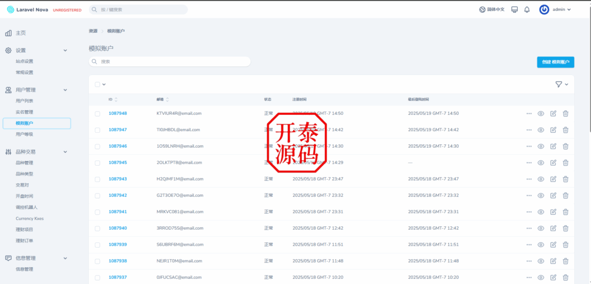Open Currency Kxes in sidebar

point(30,218)
